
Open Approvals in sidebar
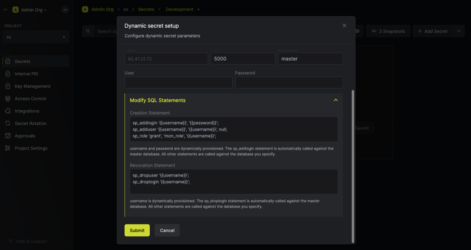36,136
